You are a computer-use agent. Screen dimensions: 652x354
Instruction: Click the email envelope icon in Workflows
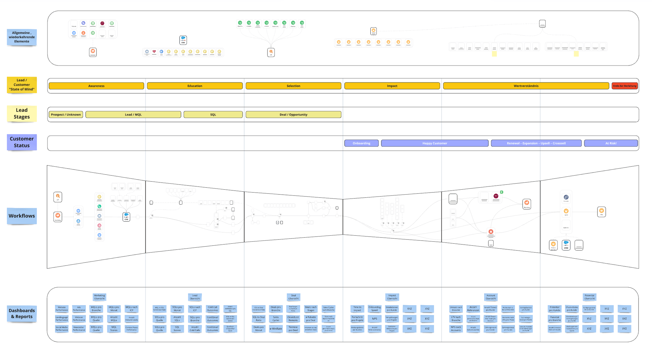[99, 216]
